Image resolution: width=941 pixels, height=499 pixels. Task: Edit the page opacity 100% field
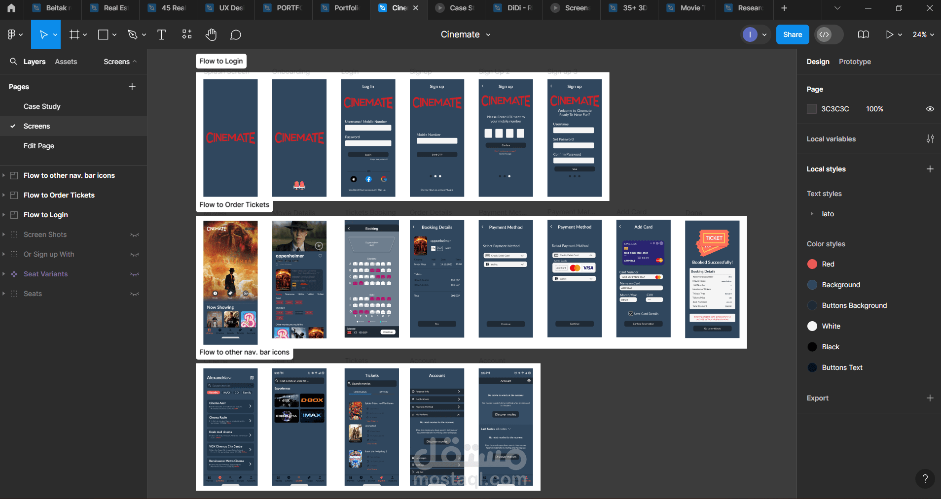pyautogui.click(x=874, y=109)
